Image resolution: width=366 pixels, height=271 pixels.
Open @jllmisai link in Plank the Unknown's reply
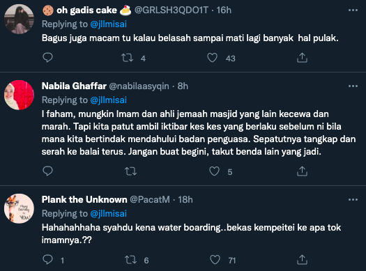pos(109,214)
